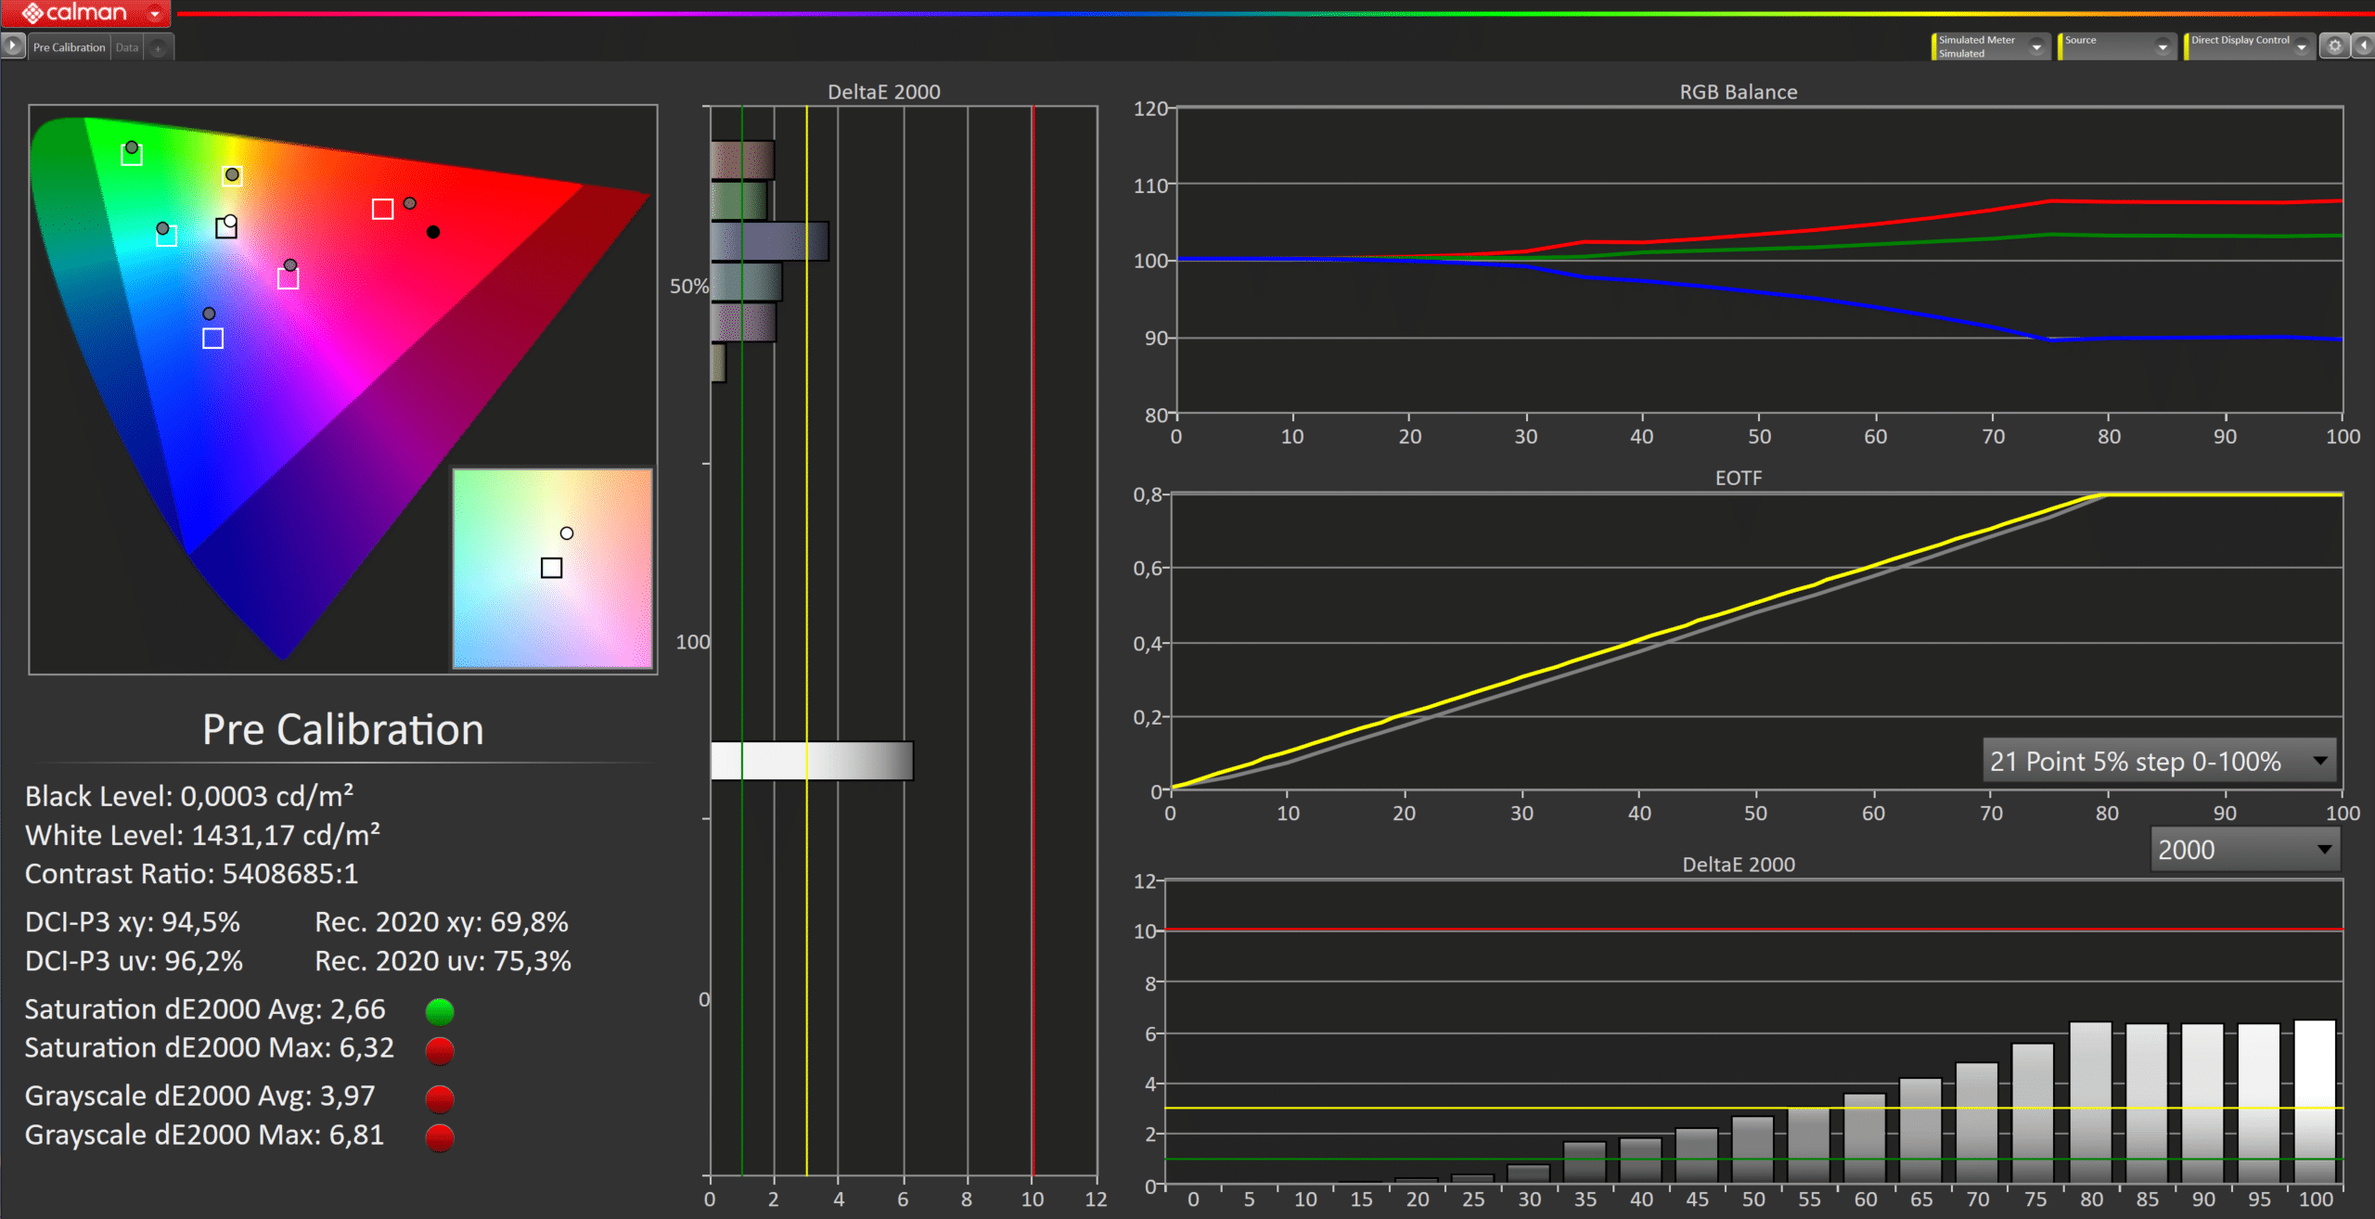Expand the Source dropdown
The image size is (2375, 1219).
tap(2163, 46)
